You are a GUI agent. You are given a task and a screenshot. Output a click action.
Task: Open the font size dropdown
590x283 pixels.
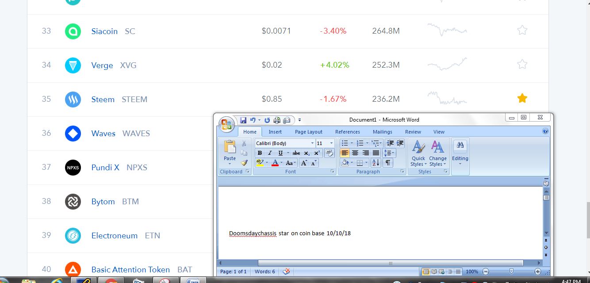332,143
